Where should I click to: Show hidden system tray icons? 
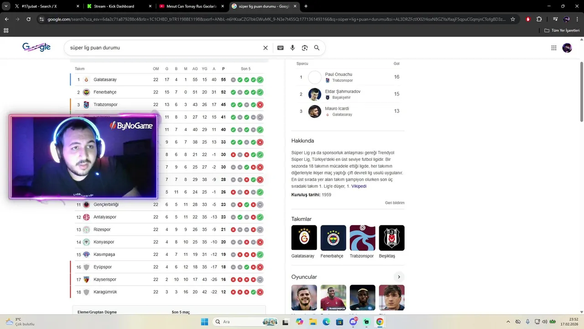point(508,322)
